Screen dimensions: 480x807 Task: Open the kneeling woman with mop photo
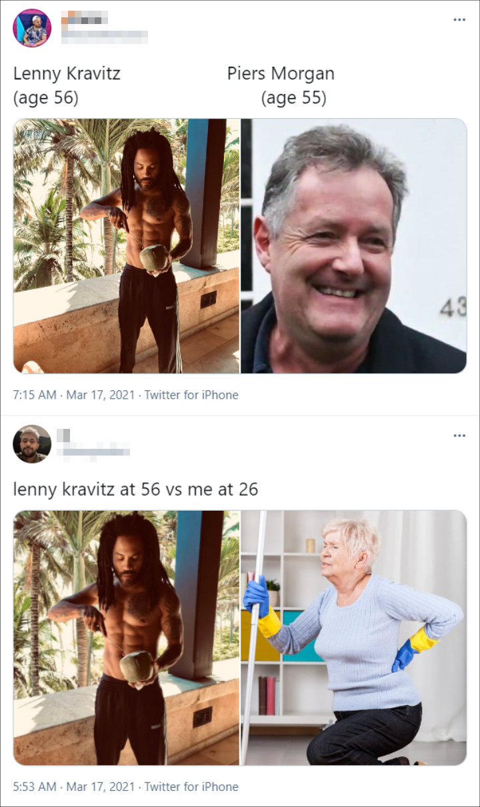pos(354,638)
